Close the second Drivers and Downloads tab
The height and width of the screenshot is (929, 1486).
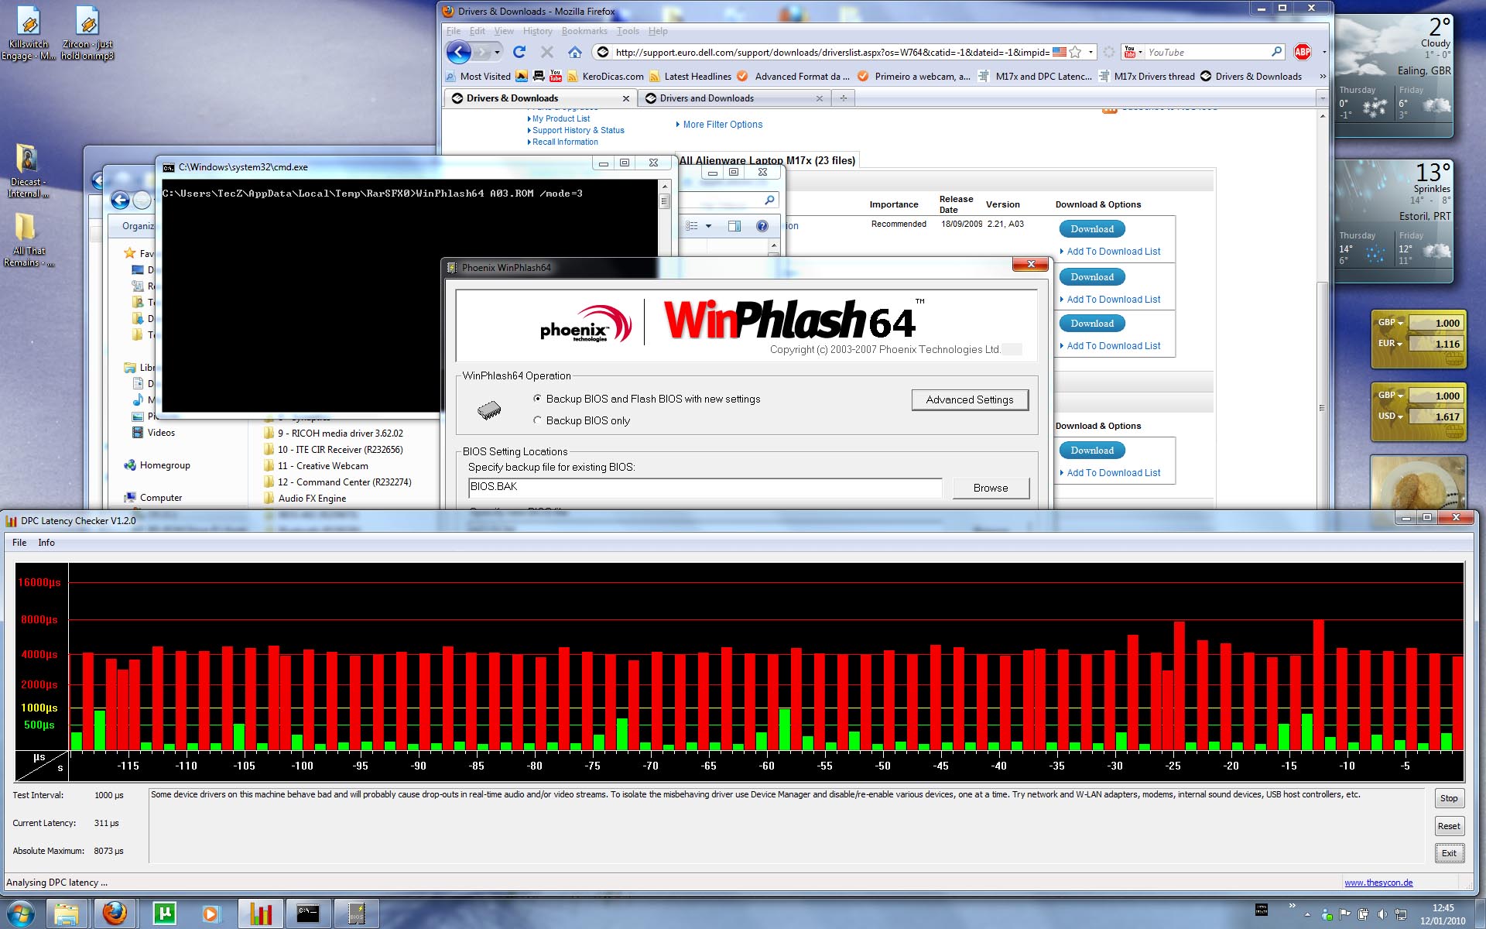pos(820,98)
